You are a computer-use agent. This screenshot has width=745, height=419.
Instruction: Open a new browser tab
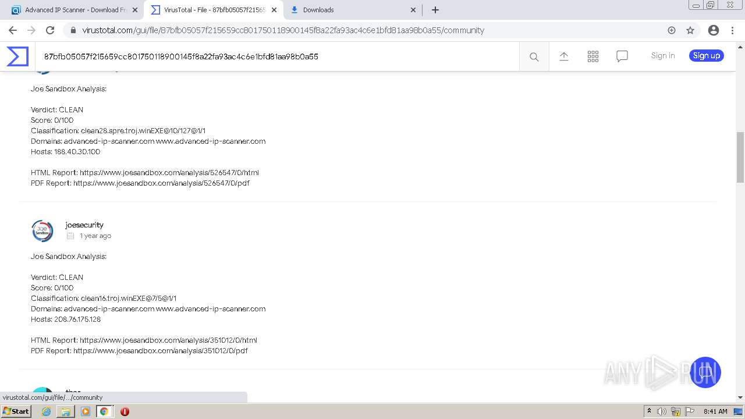point(435,10)
